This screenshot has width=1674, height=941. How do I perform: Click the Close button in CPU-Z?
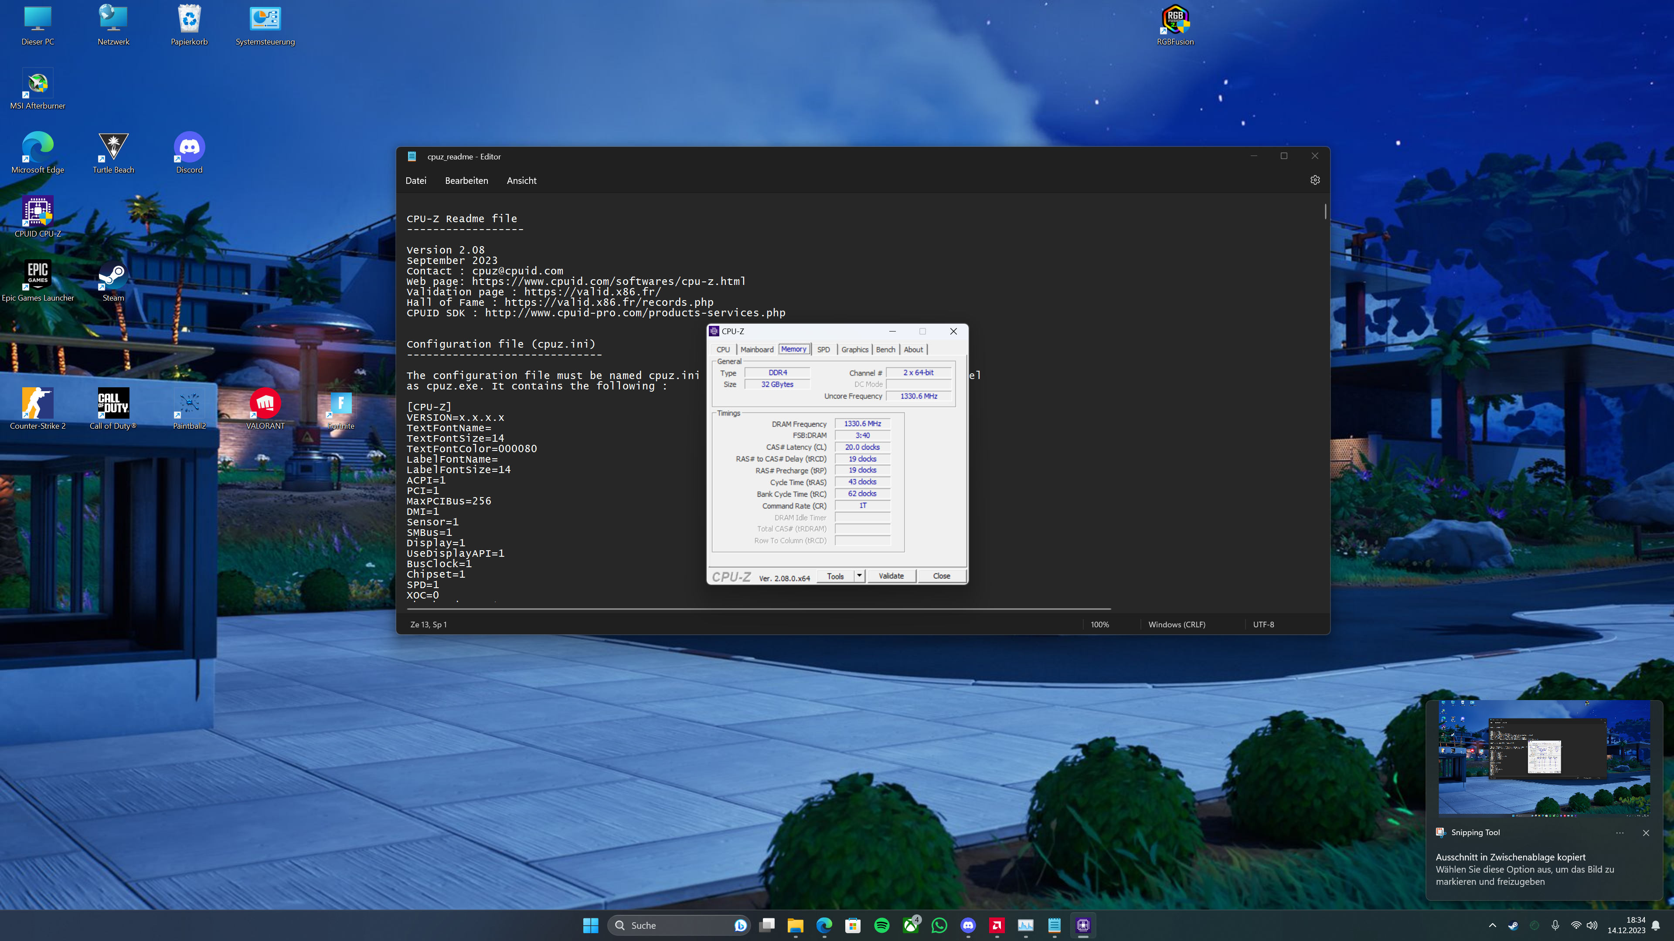941,575
